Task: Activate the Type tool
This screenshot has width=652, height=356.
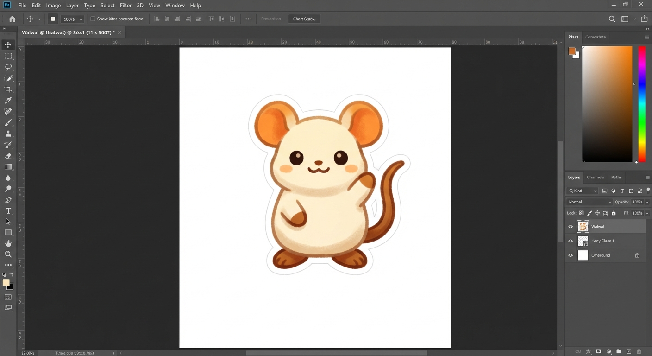Action: (x=8, y=211)
